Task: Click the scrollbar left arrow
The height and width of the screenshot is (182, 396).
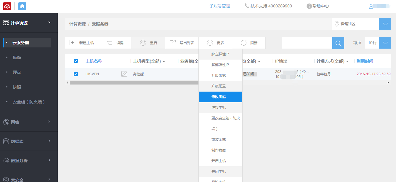Action: tap(67, 82)
